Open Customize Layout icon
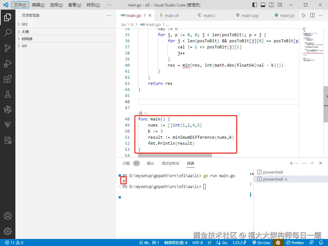The width and height of the screenshot is (328, 246). click(280, 5)
